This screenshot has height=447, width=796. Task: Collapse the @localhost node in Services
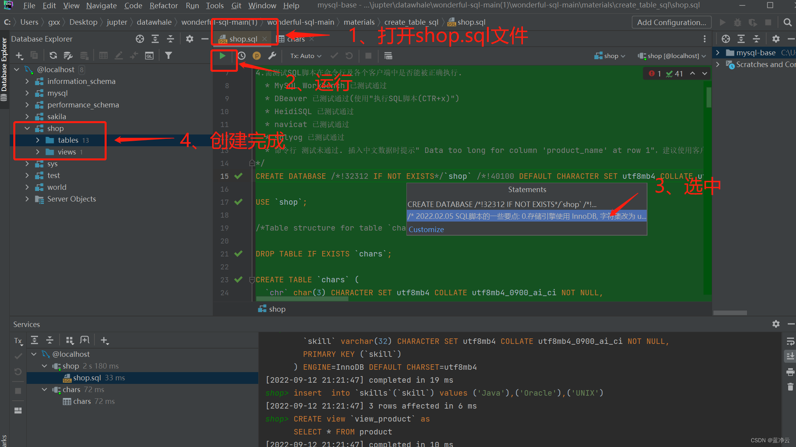[x=34, y=354]
